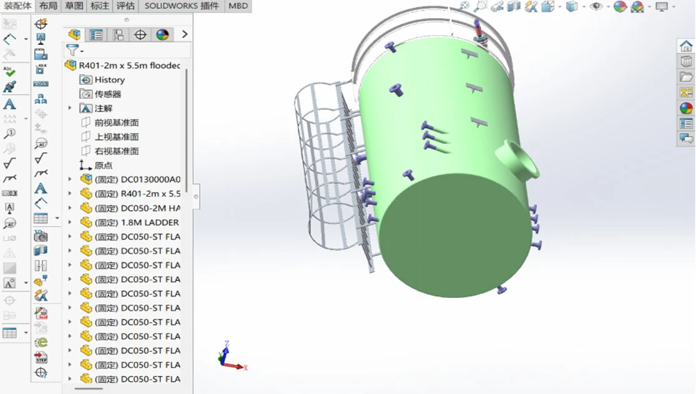Expand the 注解 annotations folder
This screenshot has width=696, height=394.
70,108
